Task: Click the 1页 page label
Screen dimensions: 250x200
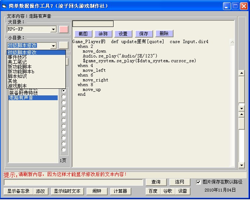Action: point(63,161)
